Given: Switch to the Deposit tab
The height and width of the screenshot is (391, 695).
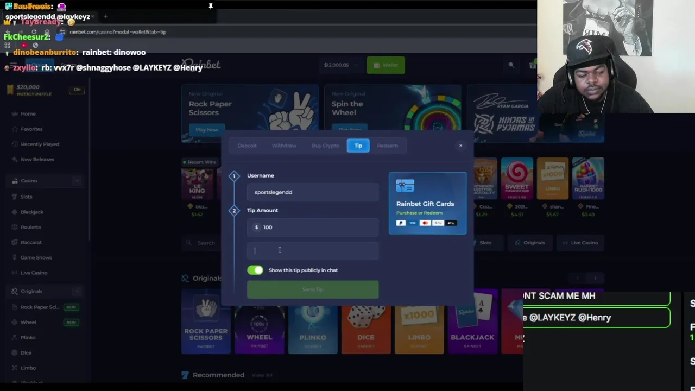Looking at the screenshot, I should tap(247, 146).
